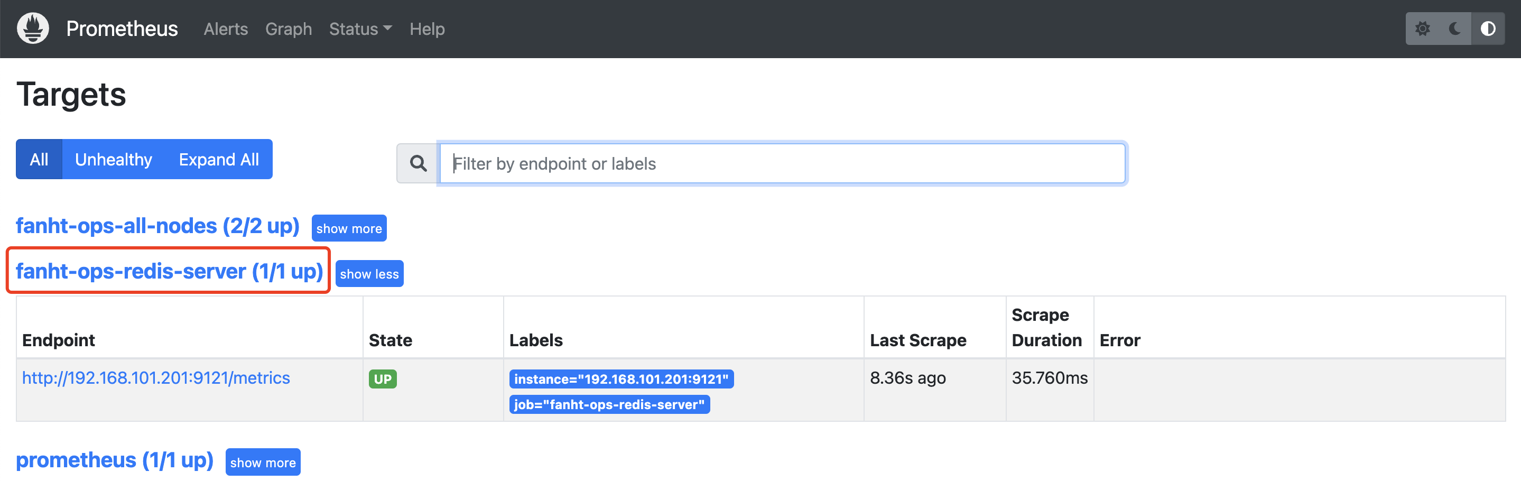Open prometheus job heading link
Screen dimensions: 1521x481
pos(115,460)
